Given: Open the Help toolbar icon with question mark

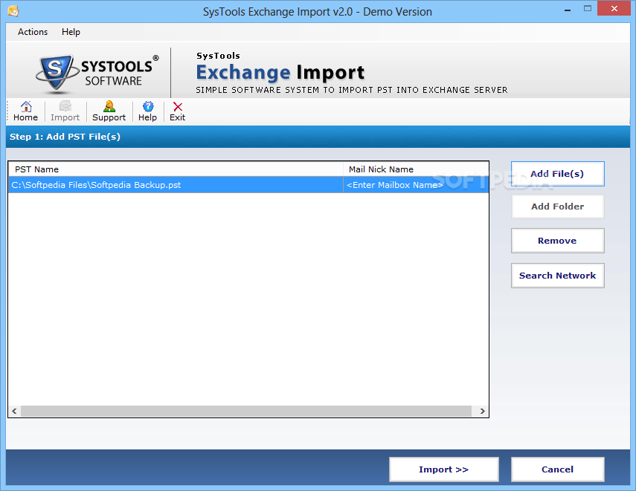Looking at the screenshot, I should pyautogui.click(x=147, y=111).
